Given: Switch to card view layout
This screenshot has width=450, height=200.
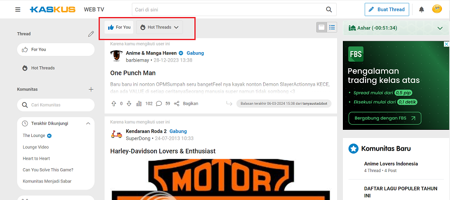Looking at the screenshot, I should click(321, 27).
